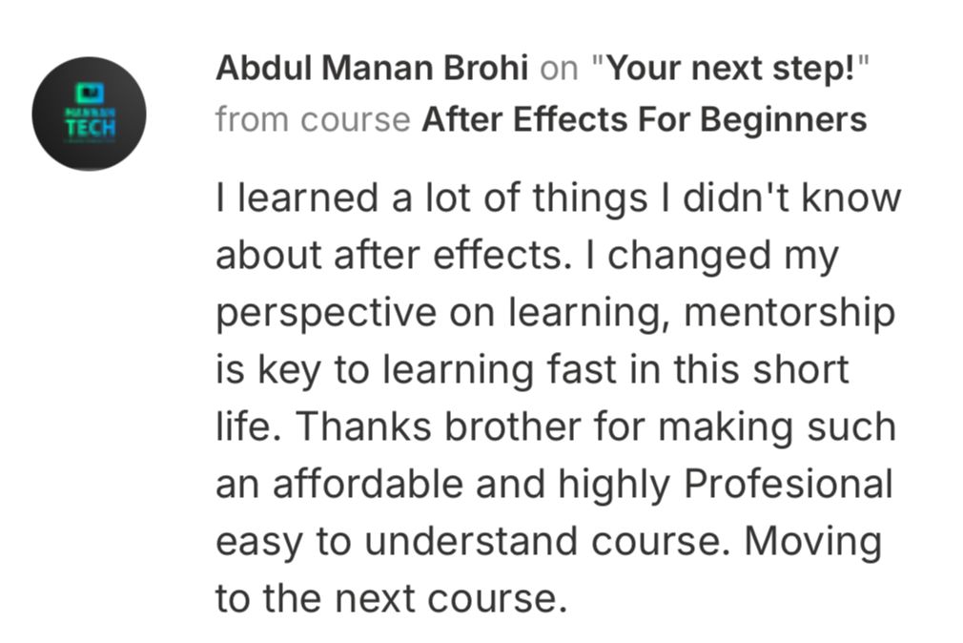Click the misspelled word "Profesional"
Image resolution: width=963 pixels, height=643 pixels.
click(788, 484)
